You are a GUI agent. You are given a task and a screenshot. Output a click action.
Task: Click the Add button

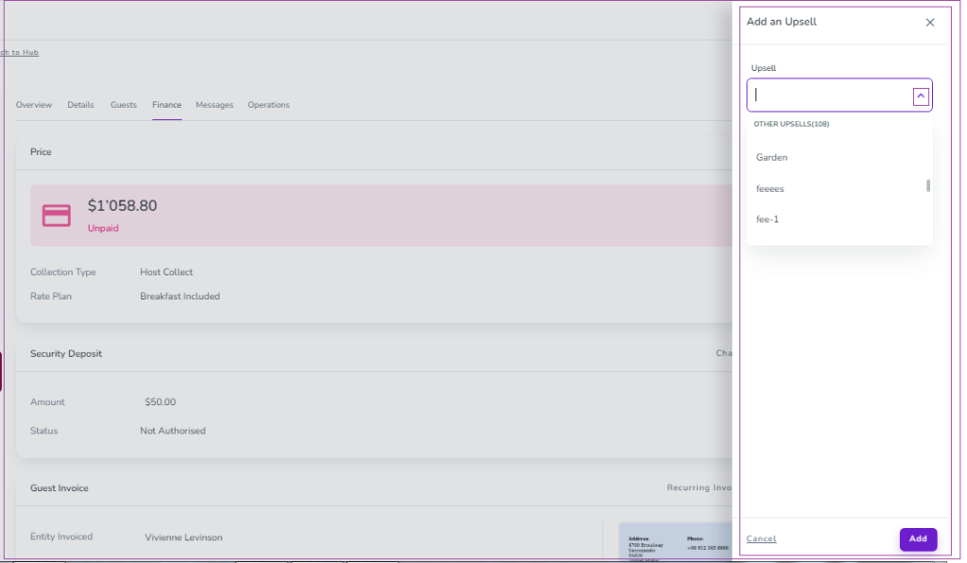pos(917,539)
